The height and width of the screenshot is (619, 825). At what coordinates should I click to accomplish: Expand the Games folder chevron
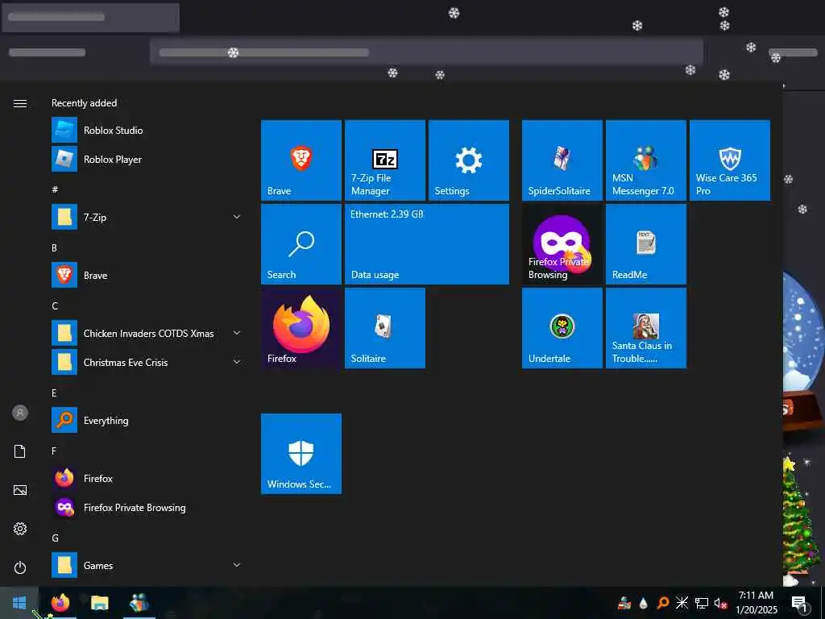(237, 565)
